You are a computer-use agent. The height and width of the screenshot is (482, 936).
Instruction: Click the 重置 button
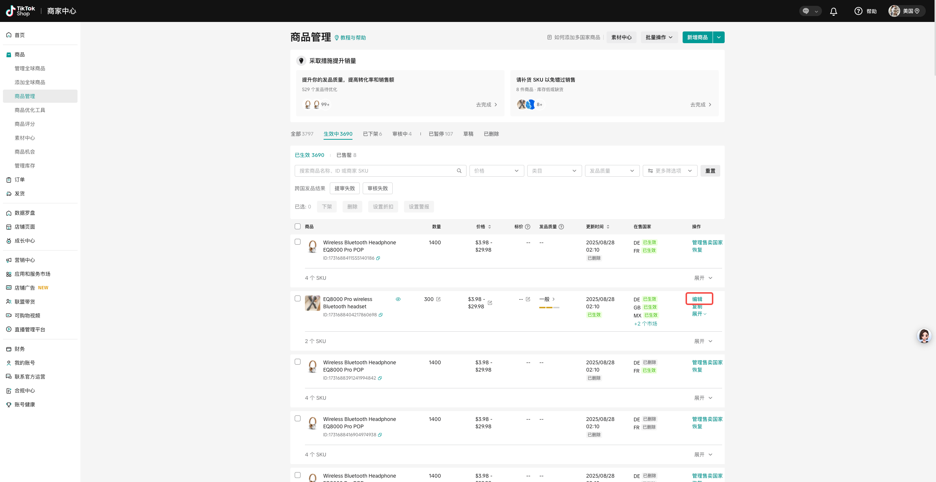coord(710,171)
